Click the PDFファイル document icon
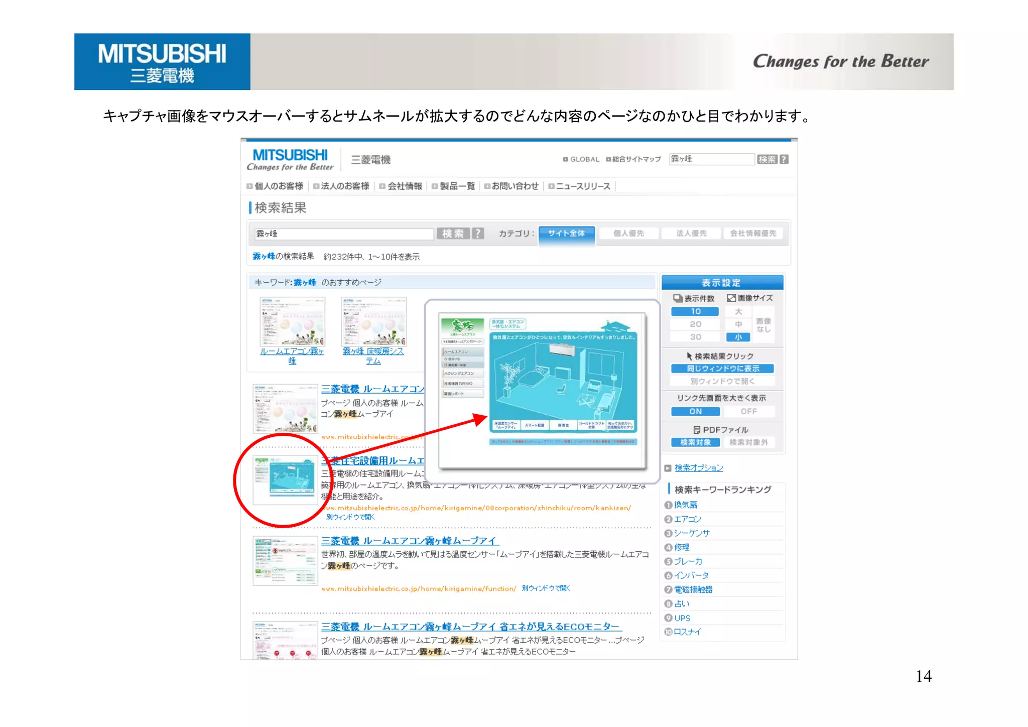This screenshot has width=1028, height=727. click(x=697, y=430)
